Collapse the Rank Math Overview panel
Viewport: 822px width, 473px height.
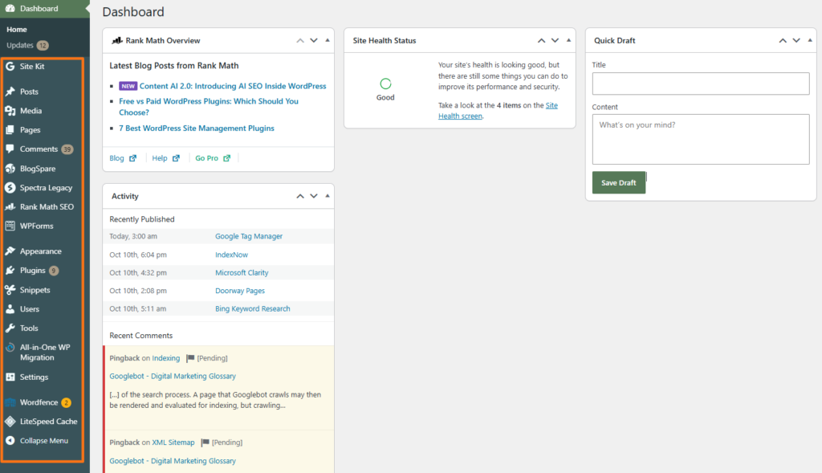tap(328, 40)
